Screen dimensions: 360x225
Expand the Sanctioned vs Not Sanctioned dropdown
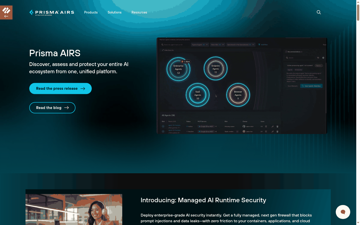click(x=241, y=45)
